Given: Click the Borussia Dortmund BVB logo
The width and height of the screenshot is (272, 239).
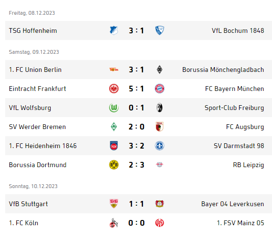Looking at the screenshot, I should click(x=114, y=165).
